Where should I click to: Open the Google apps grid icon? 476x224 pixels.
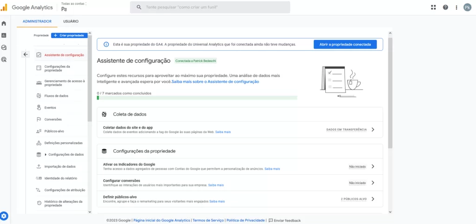coord(434,7)
